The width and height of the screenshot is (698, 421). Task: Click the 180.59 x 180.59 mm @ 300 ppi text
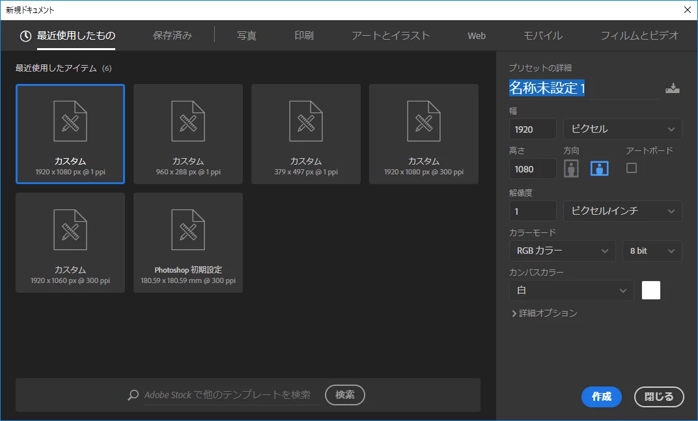pyautogui.click(x=188, y=281)
